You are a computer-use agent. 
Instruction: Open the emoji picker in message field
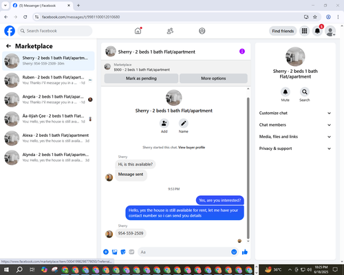(x=234, y=252)
